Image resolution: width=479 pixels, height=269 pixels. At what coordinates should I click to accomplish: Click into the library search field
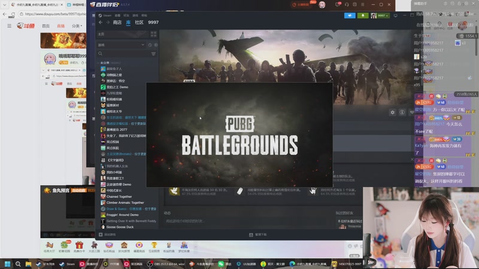point(124,54)
